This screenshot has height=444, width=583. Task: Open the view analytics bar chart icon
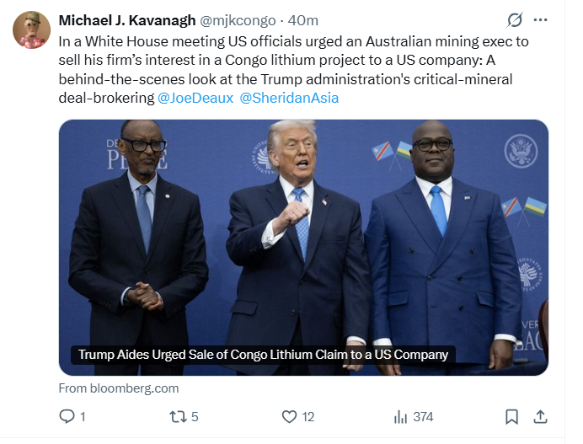401,416
